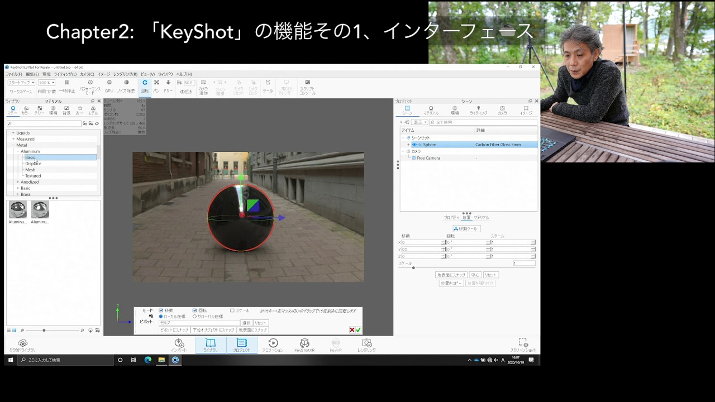Viewport: 715px width, 402px height.
Task: Click the 中心 button
Action: pos(475,275)
